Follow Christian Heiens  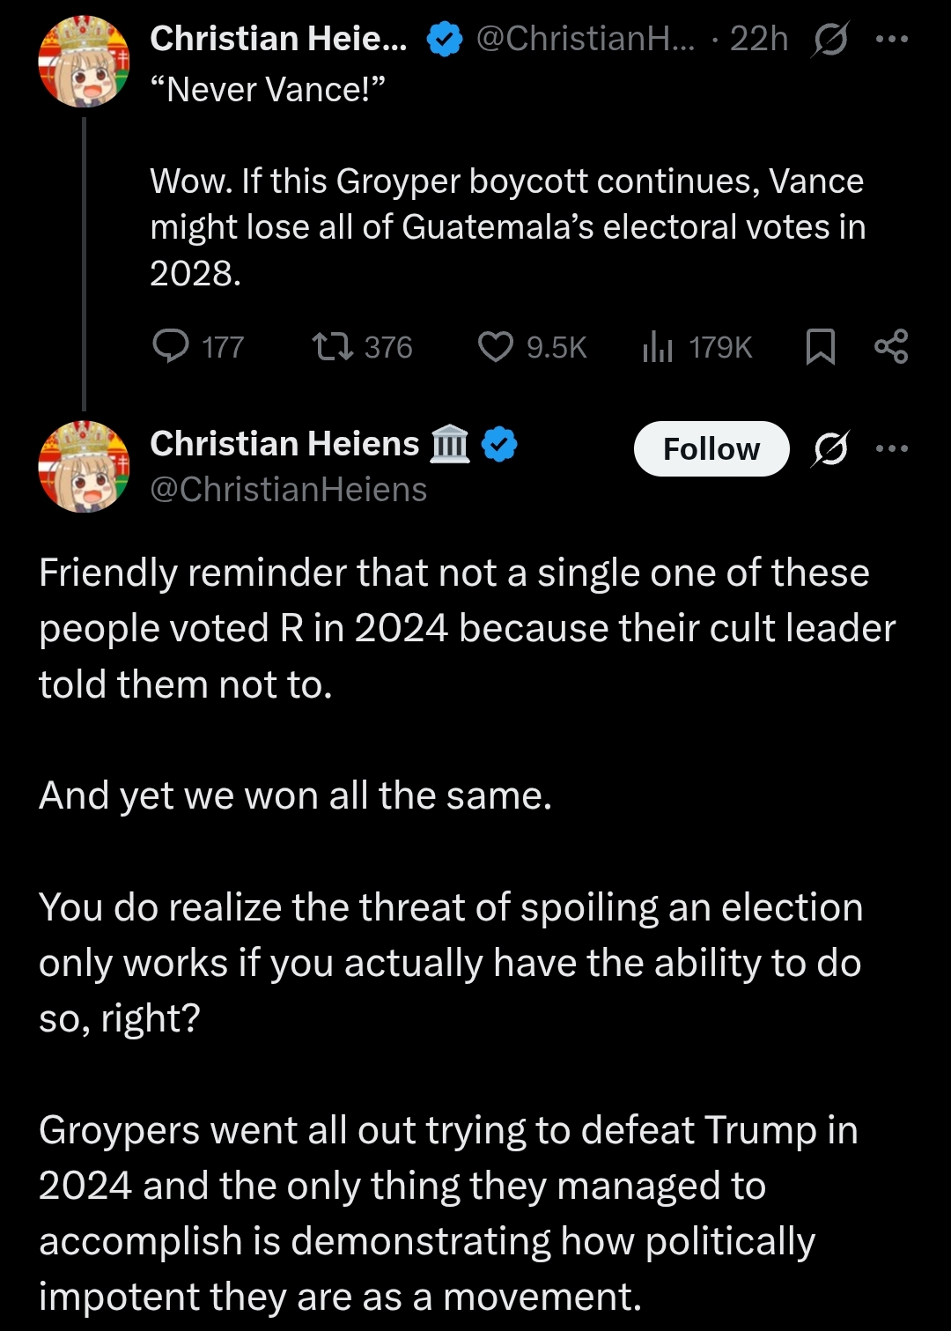[x=711, y=449]
